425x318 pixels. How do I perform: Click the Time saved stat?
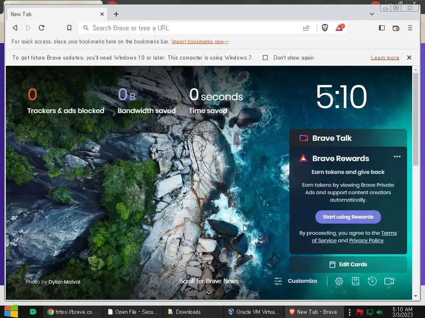pos(216,101)
